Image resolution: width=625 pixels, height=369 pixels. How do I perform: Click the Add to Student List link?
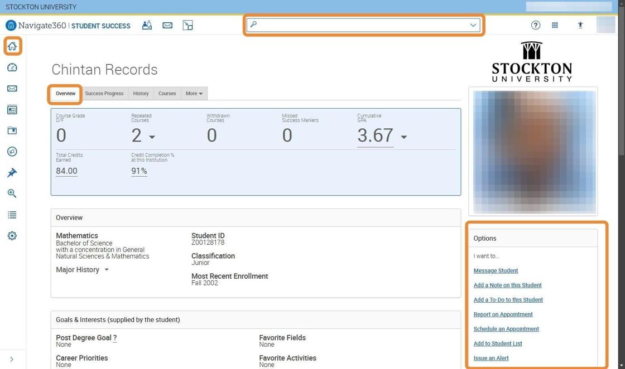point(498,343)
